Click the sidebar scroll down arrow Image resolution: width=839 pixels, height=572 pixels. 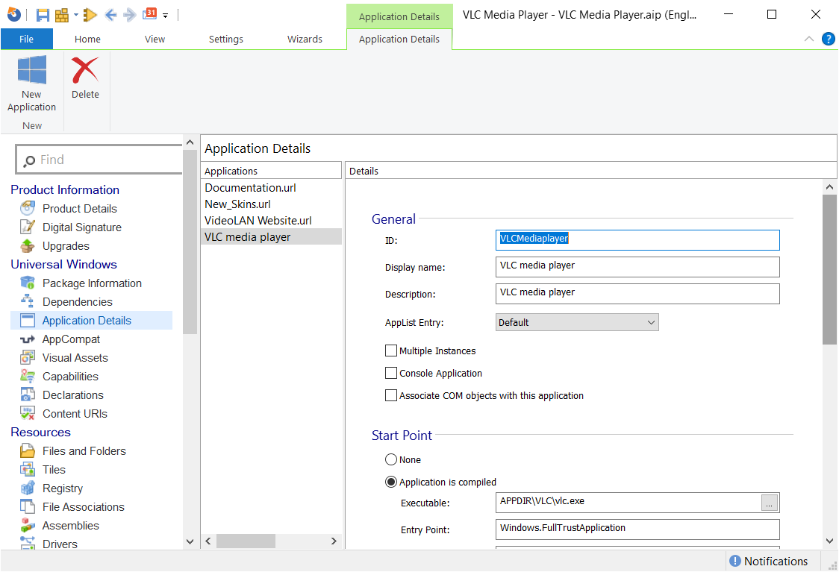(190, 541)
